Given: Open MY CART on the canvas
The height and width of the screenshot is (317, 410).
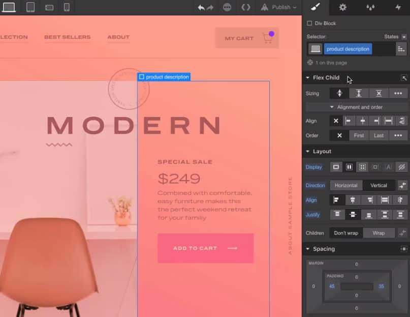Looking at the screenshot, I should (247, 38).
